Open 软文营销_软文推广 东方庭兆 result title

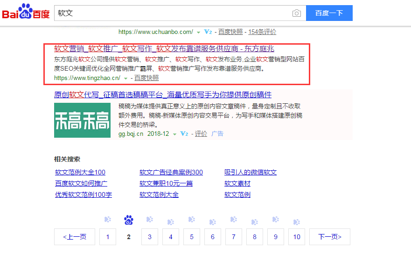point(164,48)
